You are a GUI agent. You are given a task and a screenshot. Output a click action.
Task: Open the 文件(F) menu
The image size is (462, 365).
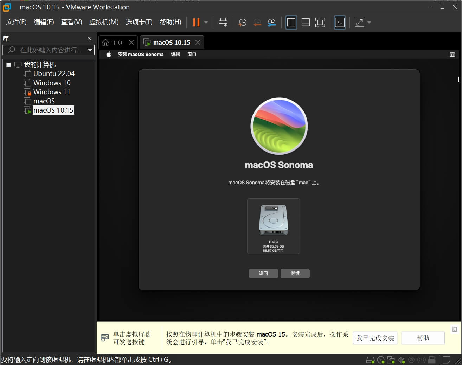[16, 22]
